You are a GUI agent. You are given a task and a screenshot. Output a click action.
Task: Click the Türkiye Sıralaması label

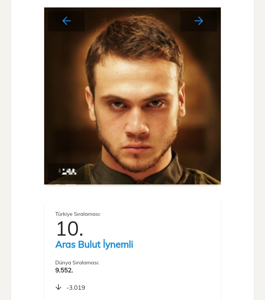tap(78, 214)
